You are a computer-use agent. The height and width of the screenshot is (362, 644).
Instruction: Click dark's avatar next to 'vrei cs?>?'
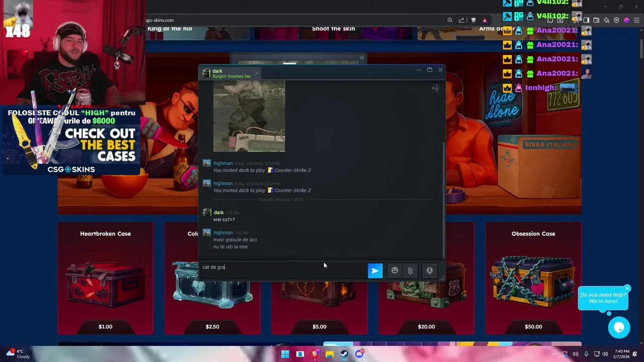[x=206, y=213]
